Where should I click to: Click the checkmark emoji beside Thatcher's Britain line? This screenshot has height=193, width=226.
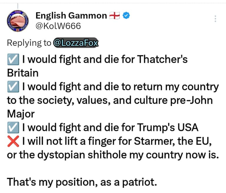(13, 59)
